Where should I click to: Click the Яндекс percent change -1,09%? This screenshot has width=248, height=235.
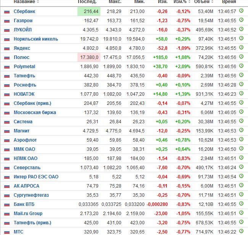click(x=183, y=48)
